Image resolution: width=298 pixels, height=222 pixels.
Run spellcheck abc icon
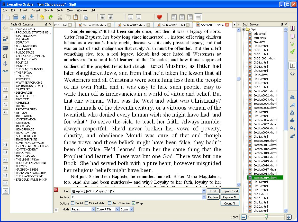(292, 43)
